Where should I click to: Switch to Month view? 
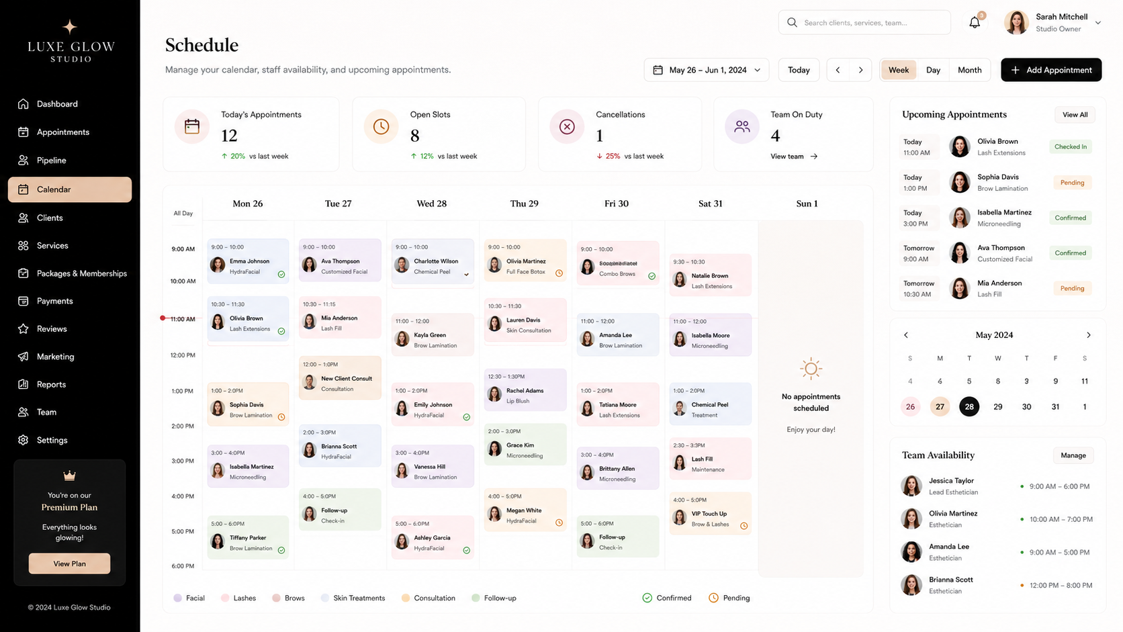coord(969,70)
